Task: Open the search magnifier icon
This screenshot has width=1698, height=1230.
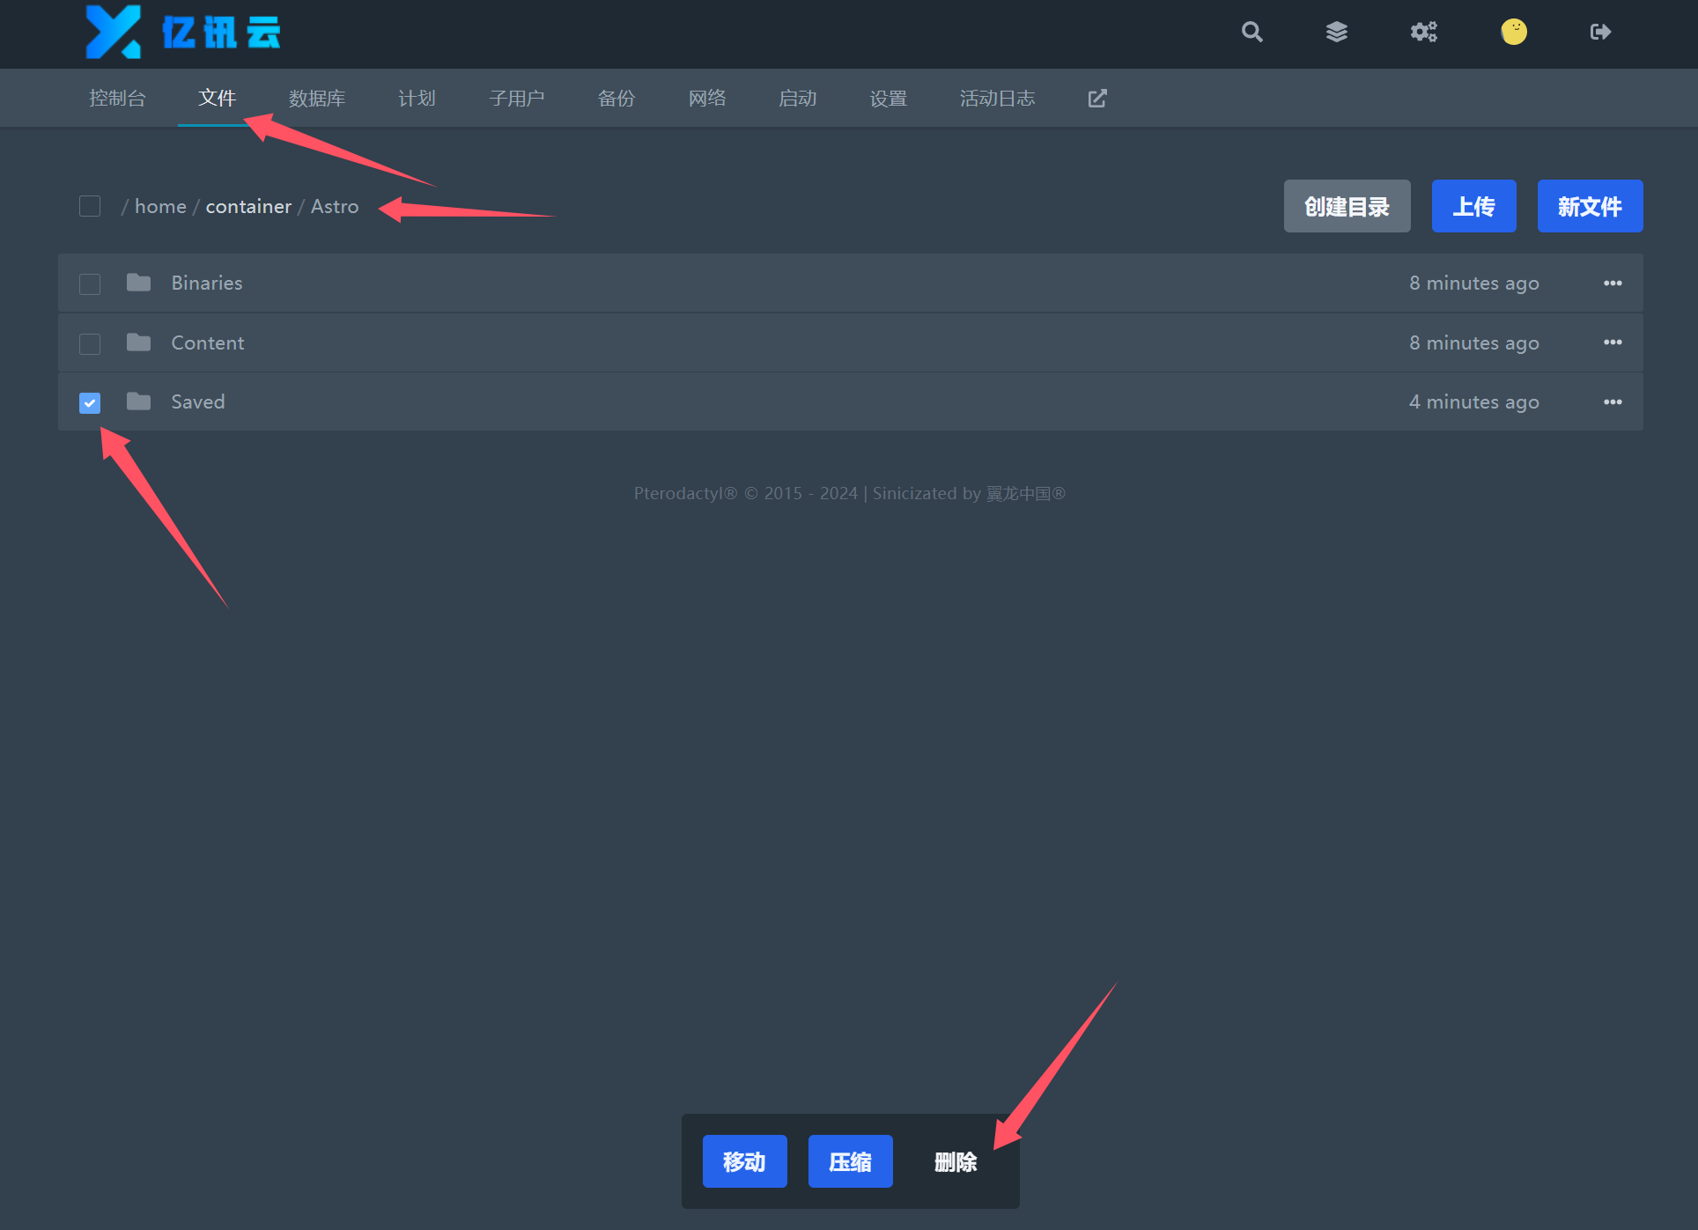Action: (1251, 32)
